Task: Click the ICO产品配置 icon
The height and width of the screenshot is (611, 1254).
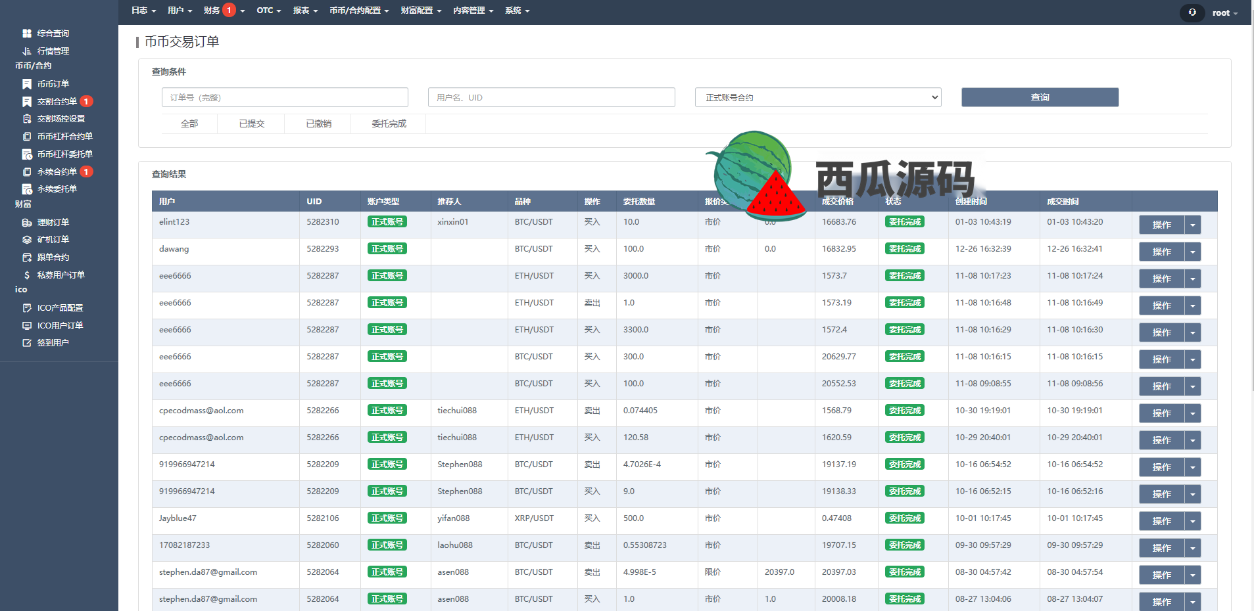Action: [27, 307]
